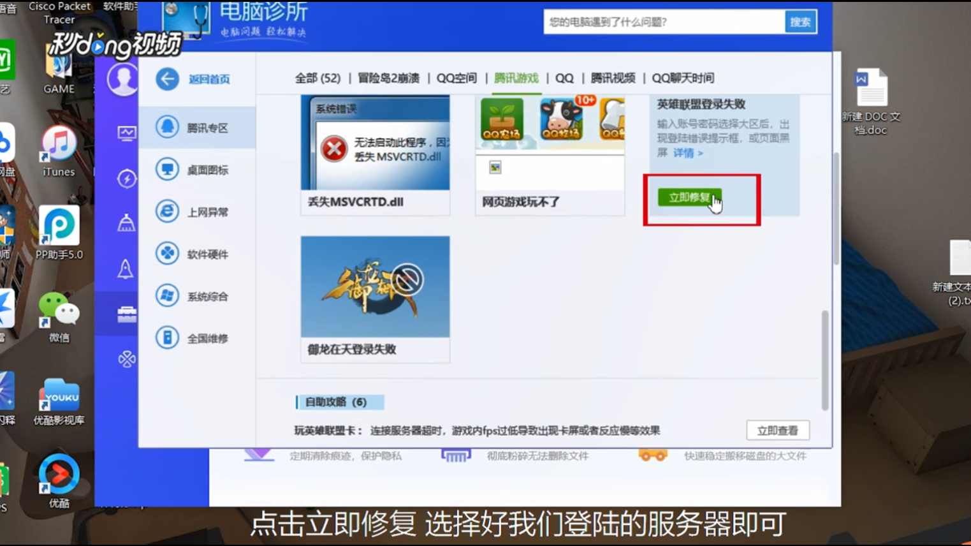This screenshot has height=546, width=971.
Task: Click the 立即查看 button
Action: (x=778, y=431)
